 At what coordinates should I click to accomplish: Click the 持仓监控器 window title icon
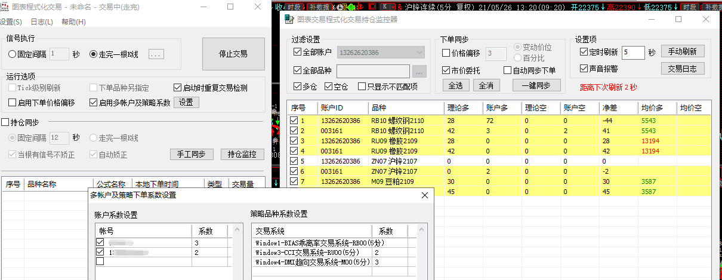pos(289,19)
